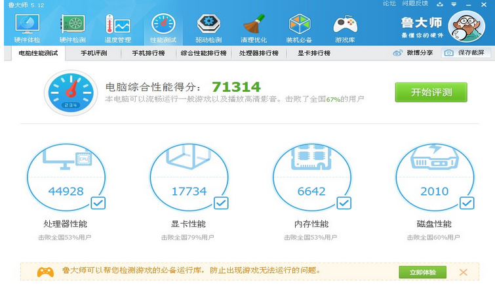Click the 鲁大师 5.12 title text
The height and width of the screenshot is (294, 495).
pyautogui.click(x=26, y=5)
